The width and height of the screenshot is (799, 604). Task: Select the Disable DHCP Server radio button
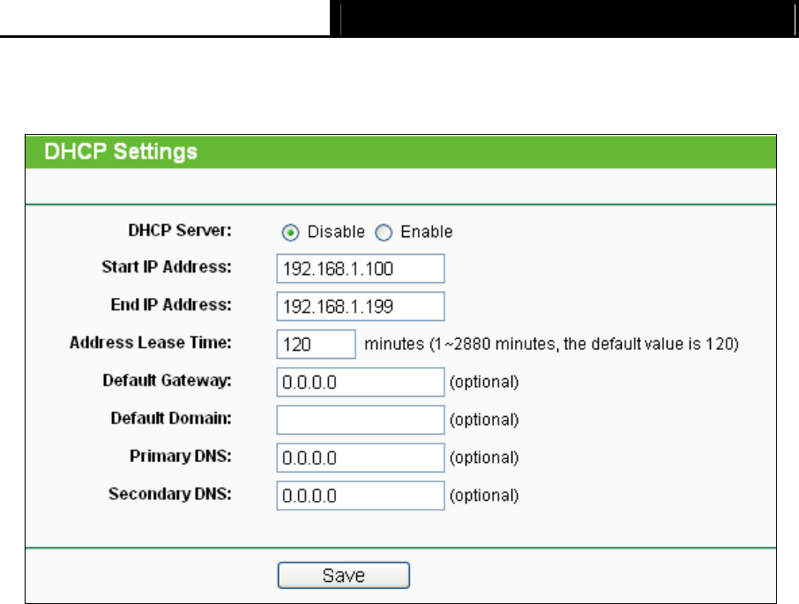[290, 233]
